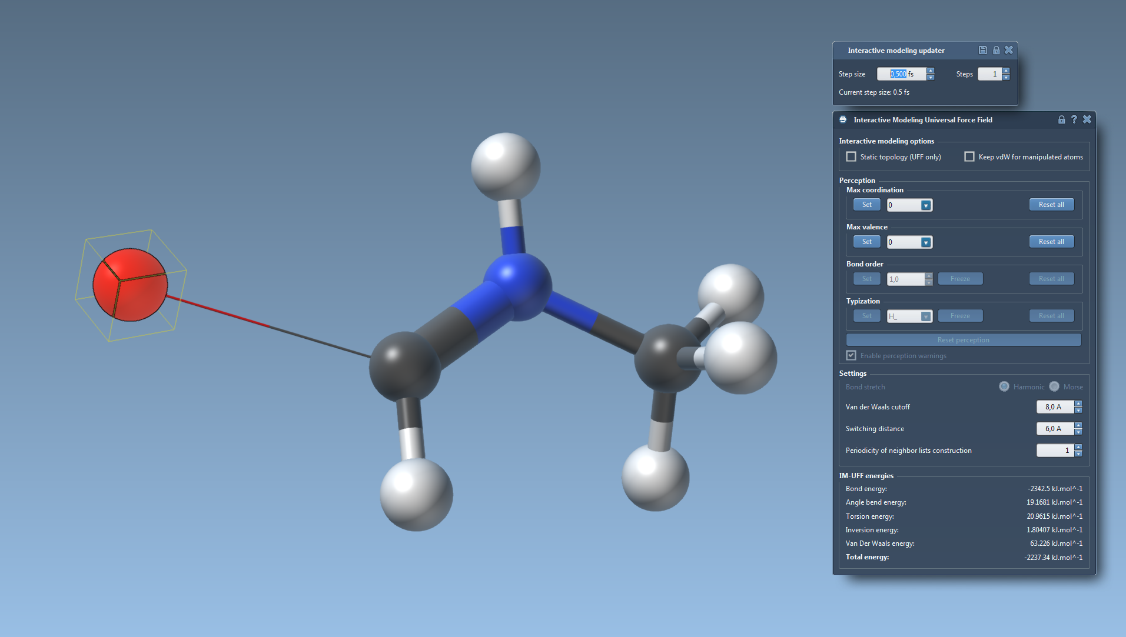This screenshot has height=637, width=1126.
Task: Expand the Typization type dropdown
Action: 925,316
